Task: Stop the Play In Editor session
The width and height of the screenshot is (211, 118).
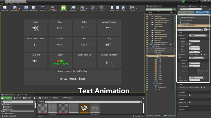Action: point(118,8)
